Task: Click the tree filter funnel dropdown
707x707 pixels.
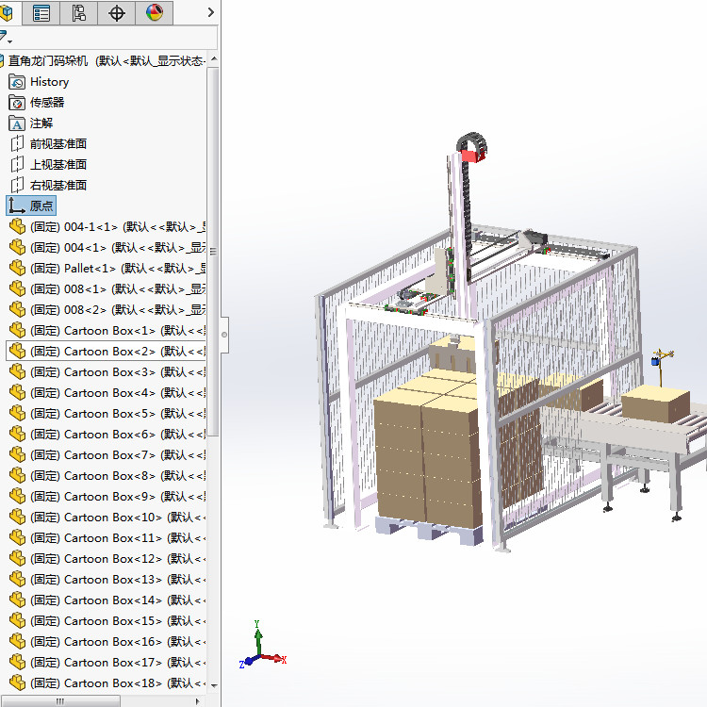Action: pos(5,38)
